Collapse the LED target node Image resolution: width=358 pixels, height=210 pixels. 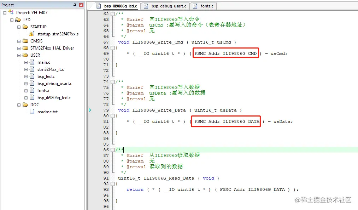[x=12, y=20]
